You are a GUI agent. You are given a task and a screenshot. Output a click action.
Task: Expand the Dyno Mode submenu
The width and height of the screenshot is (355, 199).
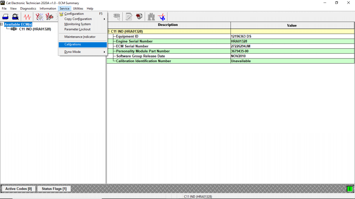[x=72, y=52]
